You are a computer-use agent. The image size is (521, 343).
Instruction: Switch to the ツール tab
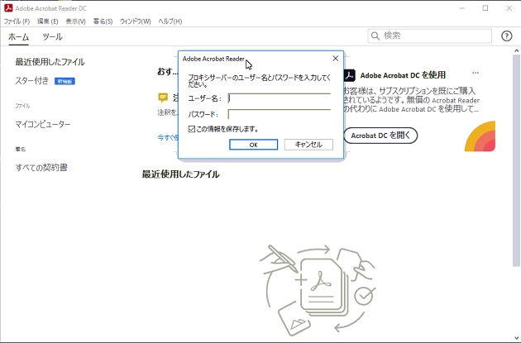coord(52,37)
